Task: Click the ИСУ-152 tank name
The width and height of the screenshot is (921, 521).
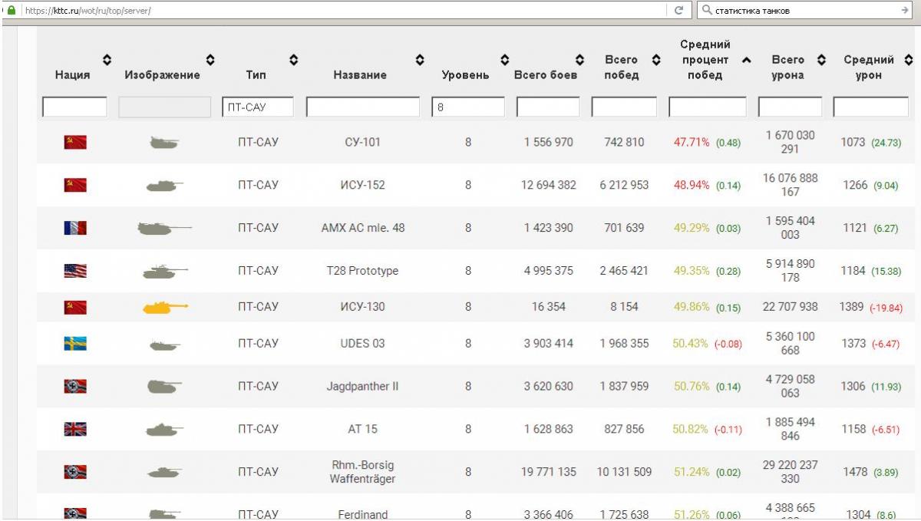Action: (x=362, y=185)
